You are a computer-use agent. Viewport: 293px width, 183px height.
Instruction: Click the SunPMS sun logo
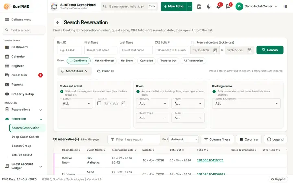tap(7, 7)
